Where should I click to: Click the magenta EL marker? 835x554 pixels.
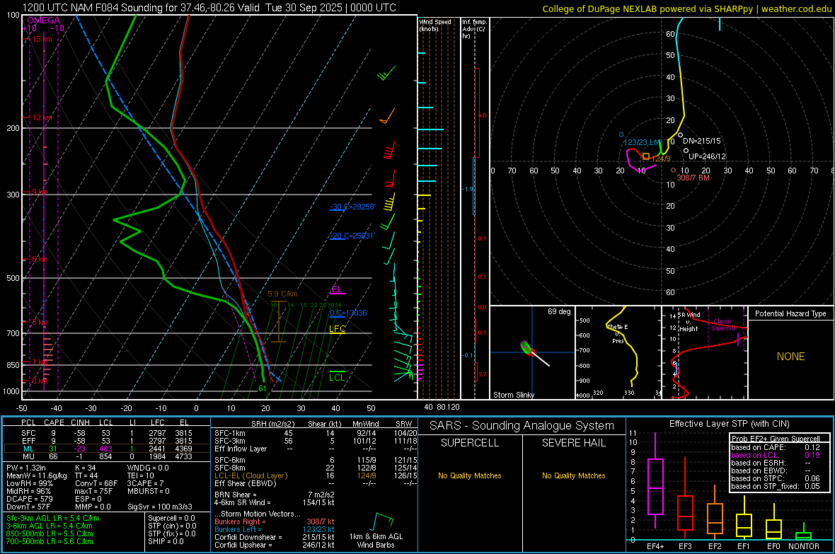[337, 289]
